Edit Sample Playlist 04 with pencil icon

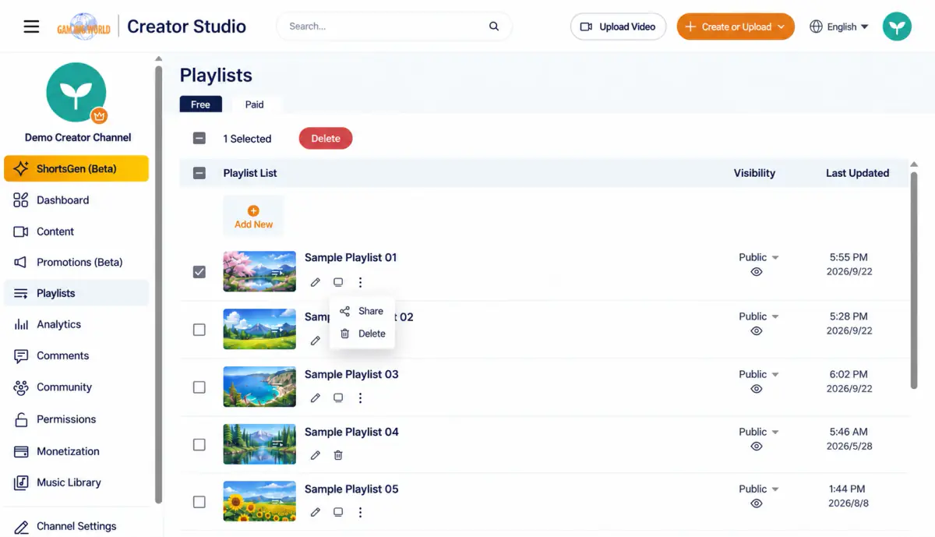316,455
